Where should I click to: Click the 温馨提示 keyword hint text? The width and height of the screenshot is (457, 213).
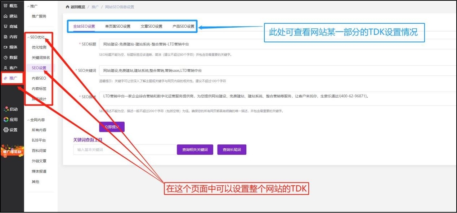(x=162, y=81)
